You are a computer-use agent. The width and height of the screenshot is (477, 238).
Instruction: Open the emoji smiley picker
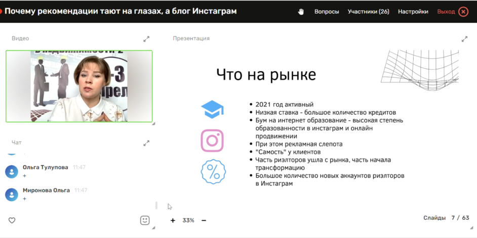[x=145, y=220]
